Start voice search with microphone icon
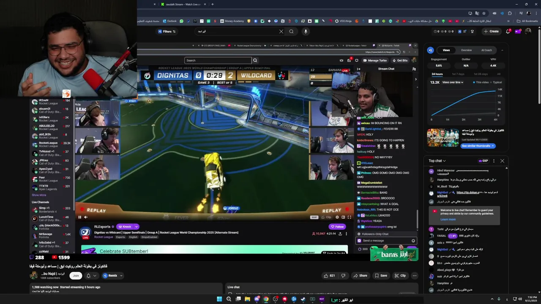The height and width of the screenshot is (304, 541). [306, 31]
